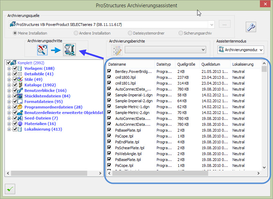Viewport: 273px width, 199px height.
Task: Expand the Stile tree node
Action: pyautogui.click(x=9, y=79)
